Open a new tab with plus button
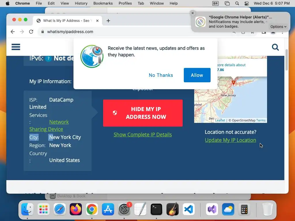This screenshot has height=221, width=295. (108, 21)
